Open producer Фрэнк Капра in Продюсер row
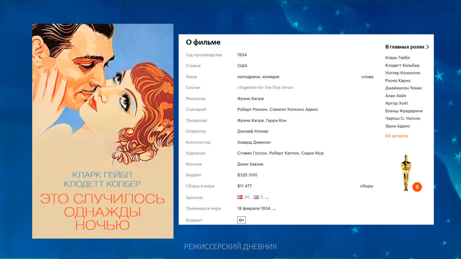 click(x=250, y=120)
